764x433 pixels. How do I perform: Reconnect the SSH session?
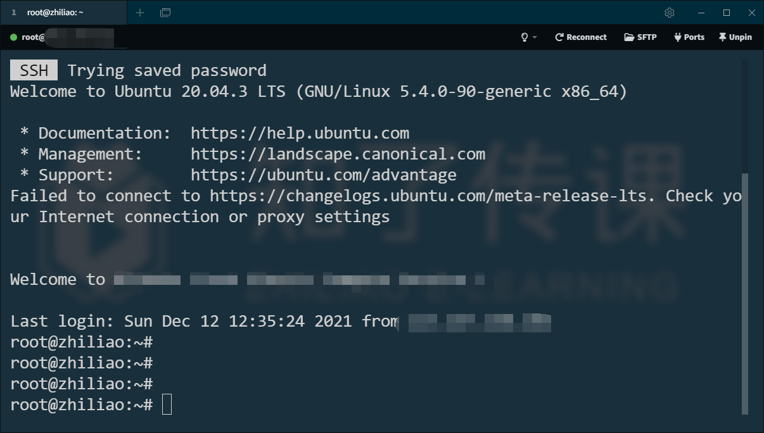pos(580,37)
